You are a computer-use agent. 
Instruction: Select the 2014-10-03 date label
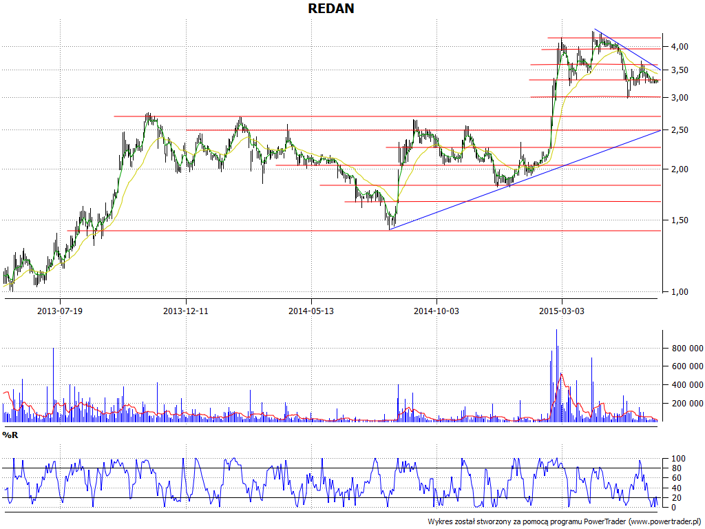(x=436, y=311)
